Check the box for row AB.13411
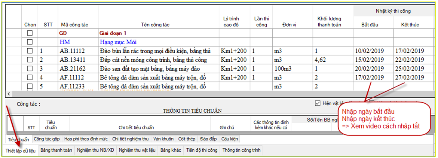The image size is (438, 158). tap(30, 60)
